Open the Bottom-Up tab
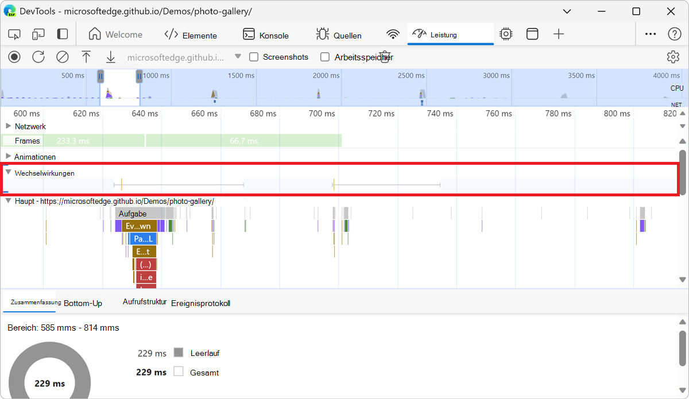This screenshot has width=689, height=399. pos(83,303)
